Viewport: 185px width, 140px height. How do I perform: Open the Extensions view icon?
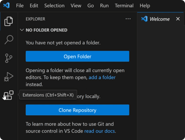coord(9,95)
